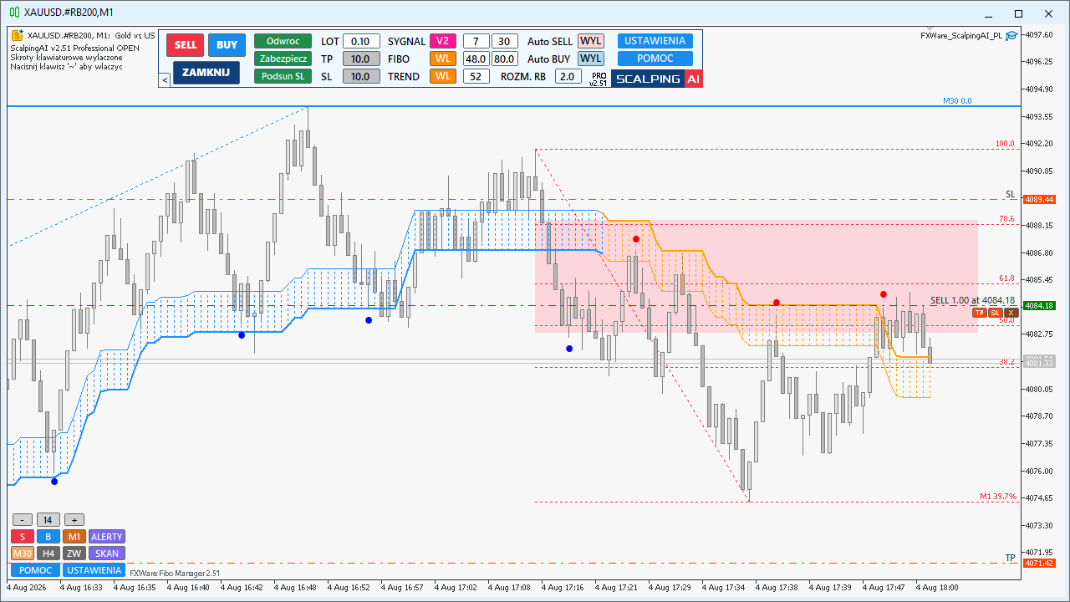Screen dimensions: 1070x602
Task: Click the FXWare_ScalpingAI_PL graduation cap icon
Action: coord(1011,36)
